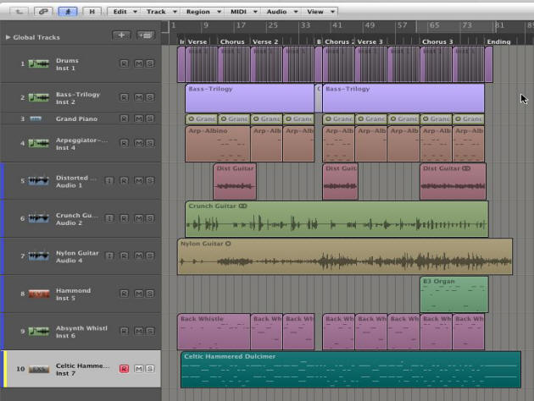Toggle input monitoring on Distorted guitar track
The width and height of the screenshot is (534, 401).
[109, 180]
